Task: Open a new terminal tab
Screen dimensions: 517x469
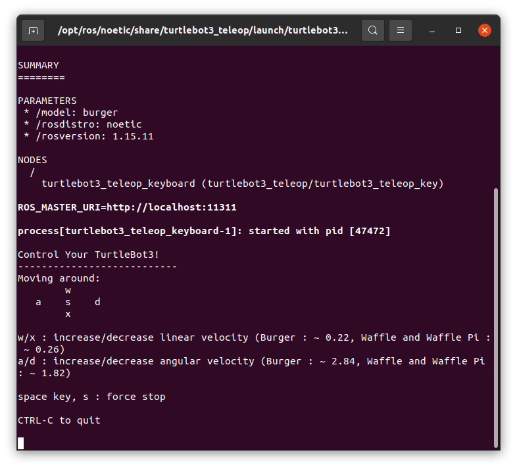Action: 33,30
